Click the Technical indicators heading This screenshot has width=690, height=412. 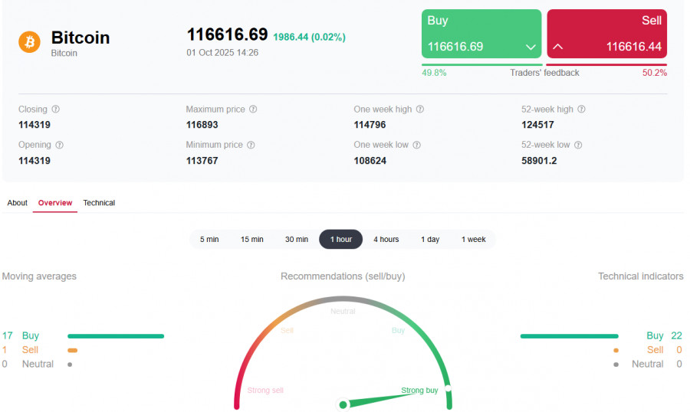[641, 276]
